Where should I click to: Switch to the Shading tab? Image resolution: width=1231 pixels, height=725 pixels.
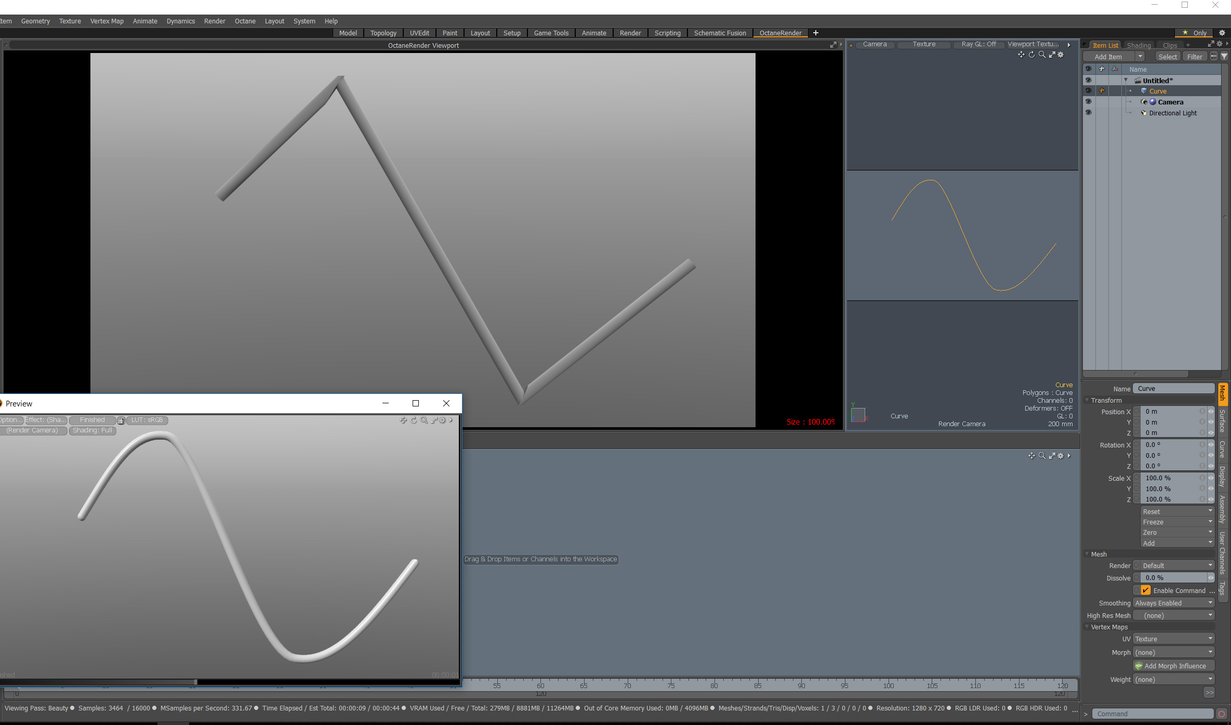[1139, 45]
